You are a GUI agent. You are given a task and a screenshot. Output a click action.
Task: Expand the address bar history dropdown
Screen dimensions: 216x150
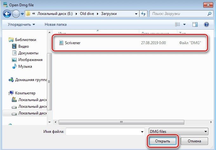[x=136, y=14]
